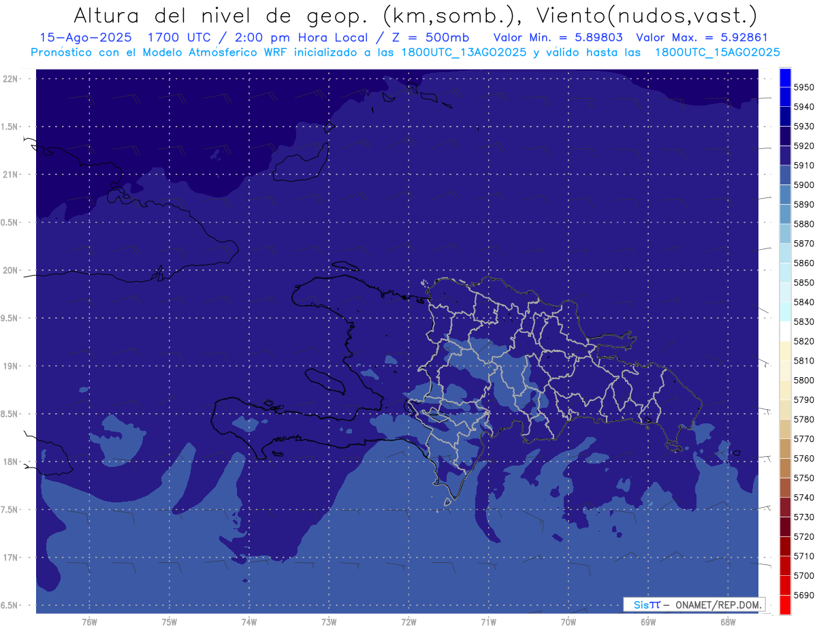
Task: Click the '9.5N' latitude label
Action: (x=10, y=318)
